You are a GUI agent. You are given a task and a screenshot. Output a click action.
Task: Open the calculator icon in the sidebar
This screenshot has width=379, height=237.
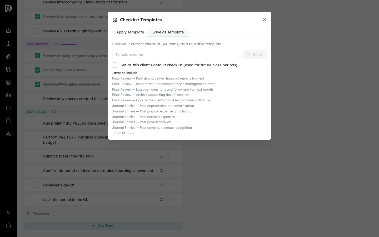pos(8,82)
